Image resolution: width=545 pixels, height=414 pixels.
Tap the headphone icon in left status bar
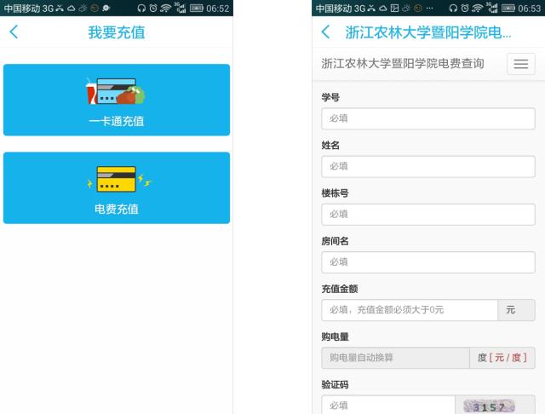141,8
